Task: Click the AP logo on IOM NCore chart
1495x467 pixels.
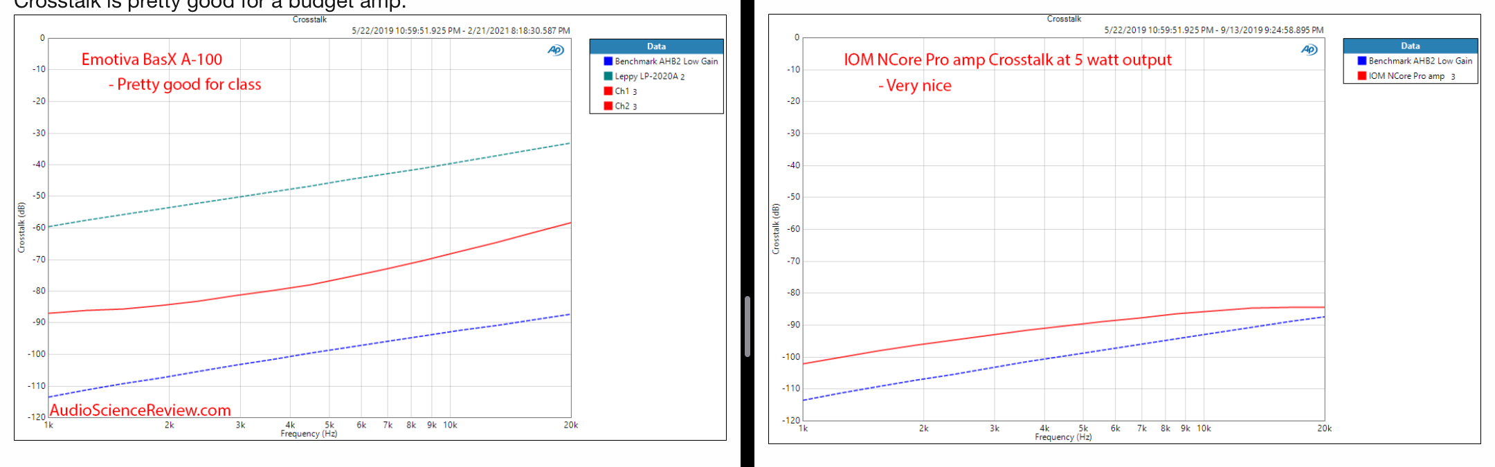Action: (1309, 50)
